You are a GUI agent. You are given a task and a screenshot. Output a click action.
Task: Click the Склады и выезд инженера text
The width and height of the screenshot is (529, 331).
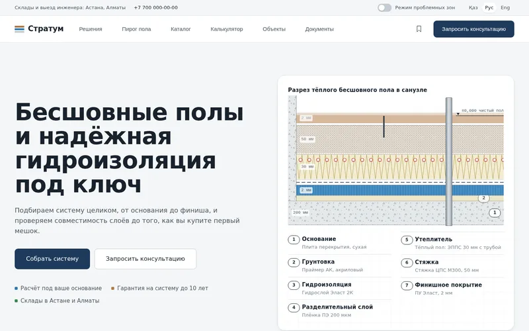(70, 7)
